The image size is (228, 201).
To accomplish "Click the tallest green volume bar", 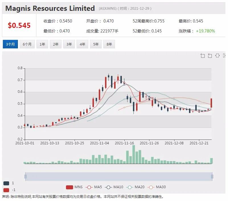I will 133,155.
